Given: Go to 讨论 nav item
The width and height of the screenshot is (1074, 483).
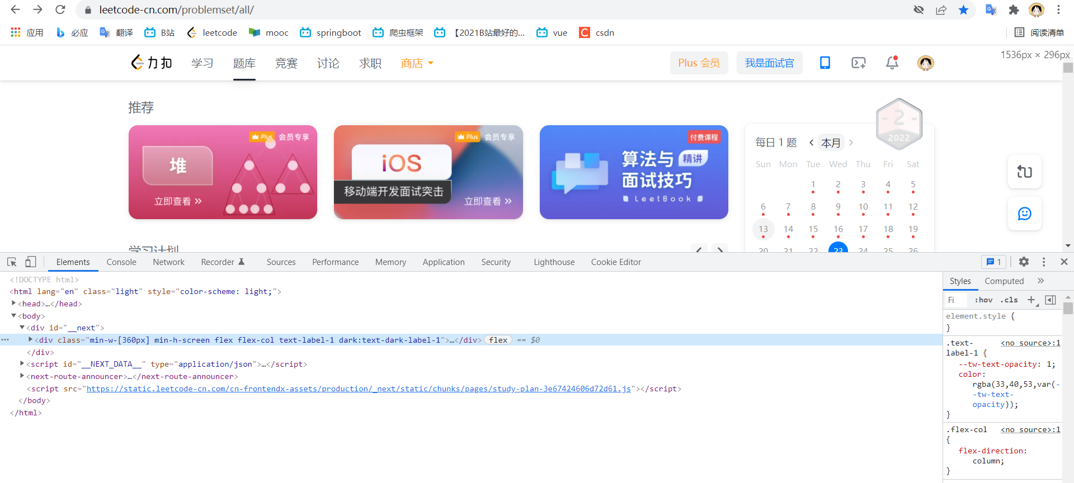Looking at the screenshot, I should (x=328, y=63).
